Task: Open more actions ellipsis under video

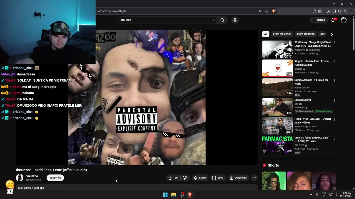Action: (254, 178)
